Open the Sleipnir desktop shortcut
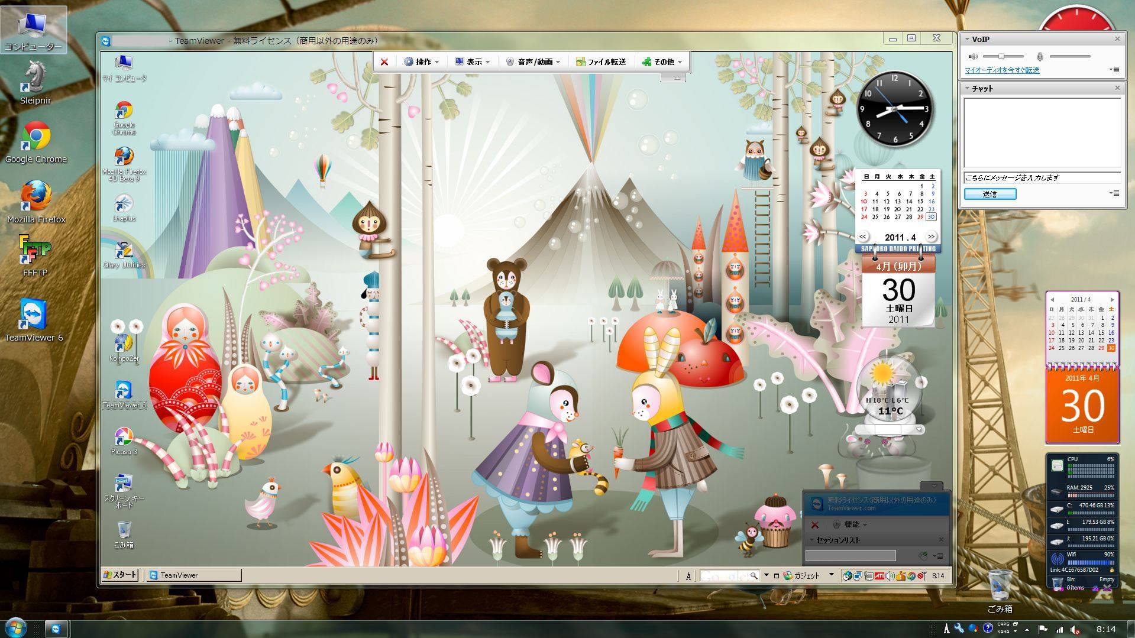This screenshot has height=638, width=1135. 35,83
